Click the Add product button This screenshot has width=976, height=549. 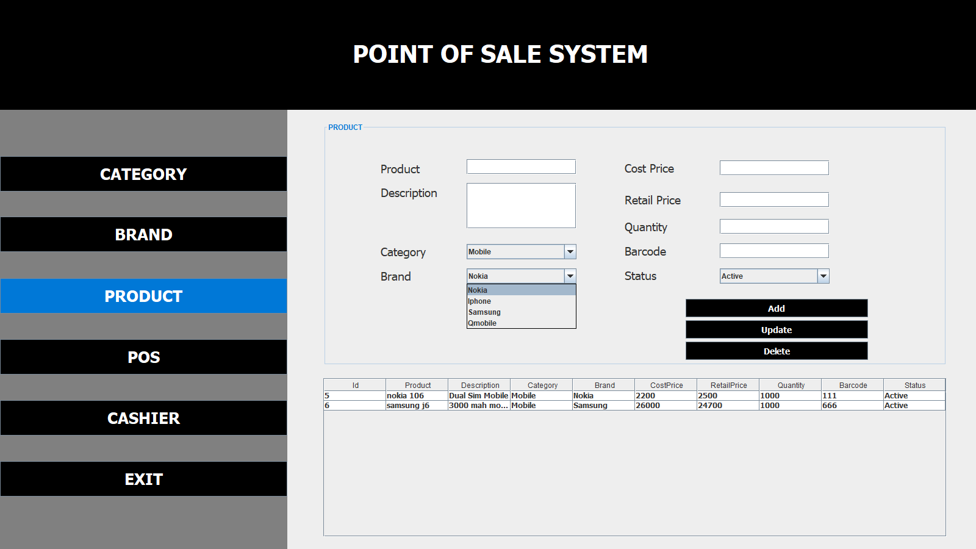776,309
